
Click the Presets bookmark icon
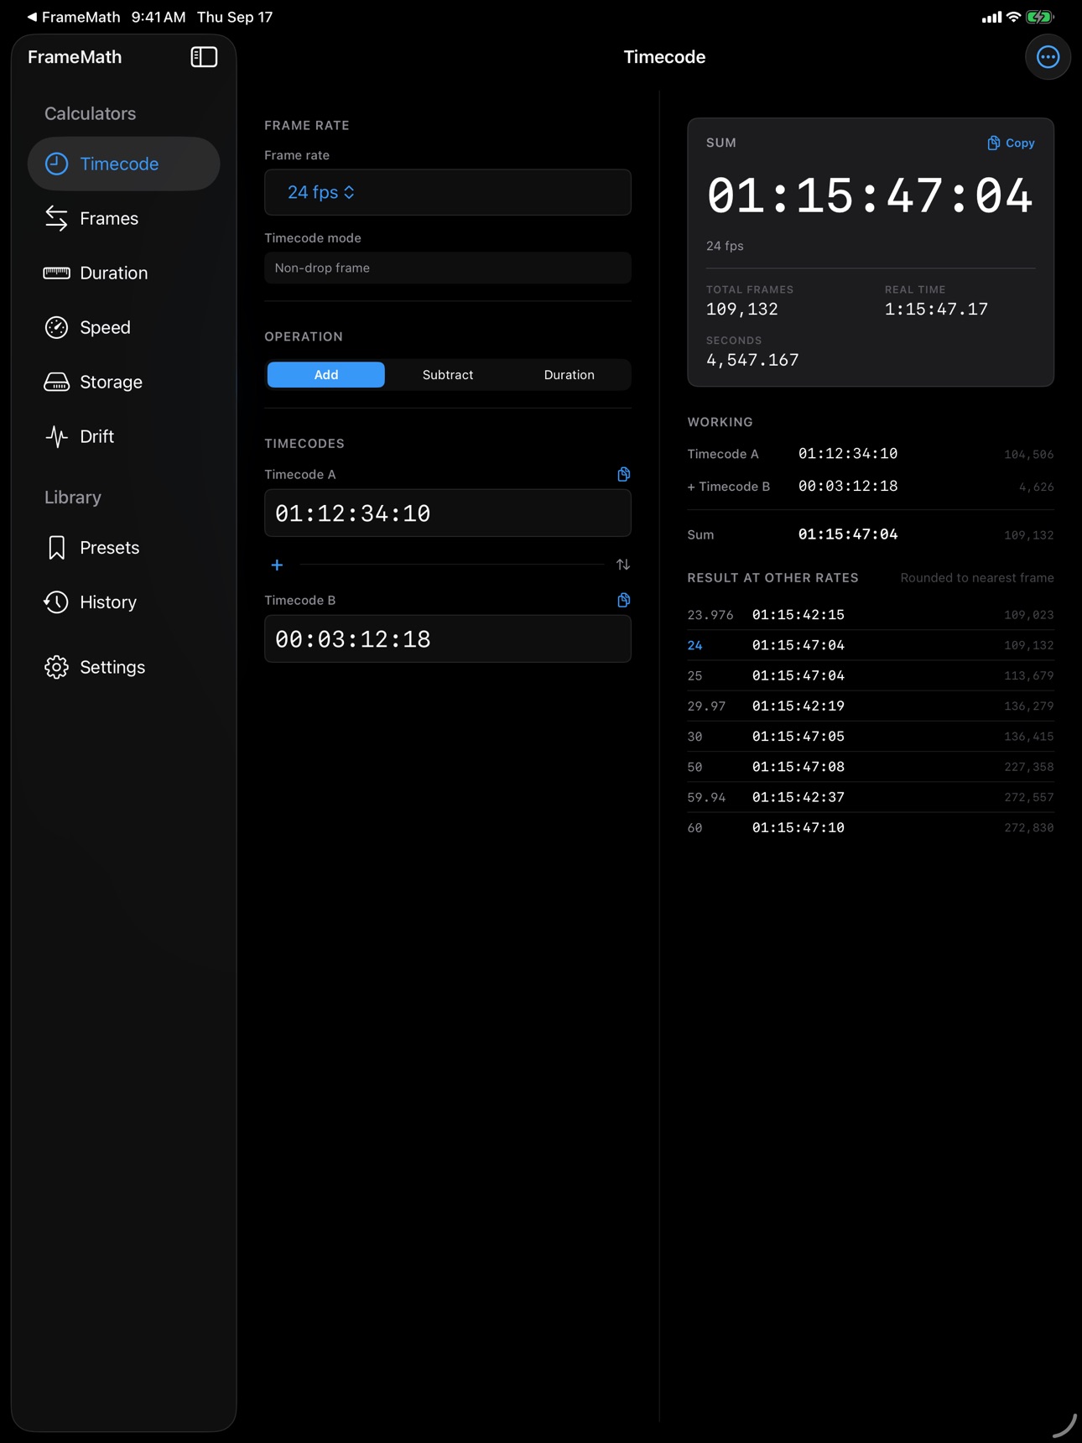pos(56,548)
